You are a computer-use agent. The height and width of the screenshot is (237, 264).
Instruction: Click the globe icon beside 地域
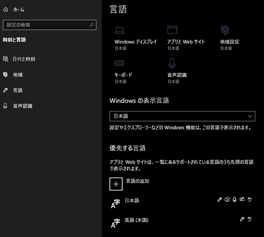(x=6, y=74)
